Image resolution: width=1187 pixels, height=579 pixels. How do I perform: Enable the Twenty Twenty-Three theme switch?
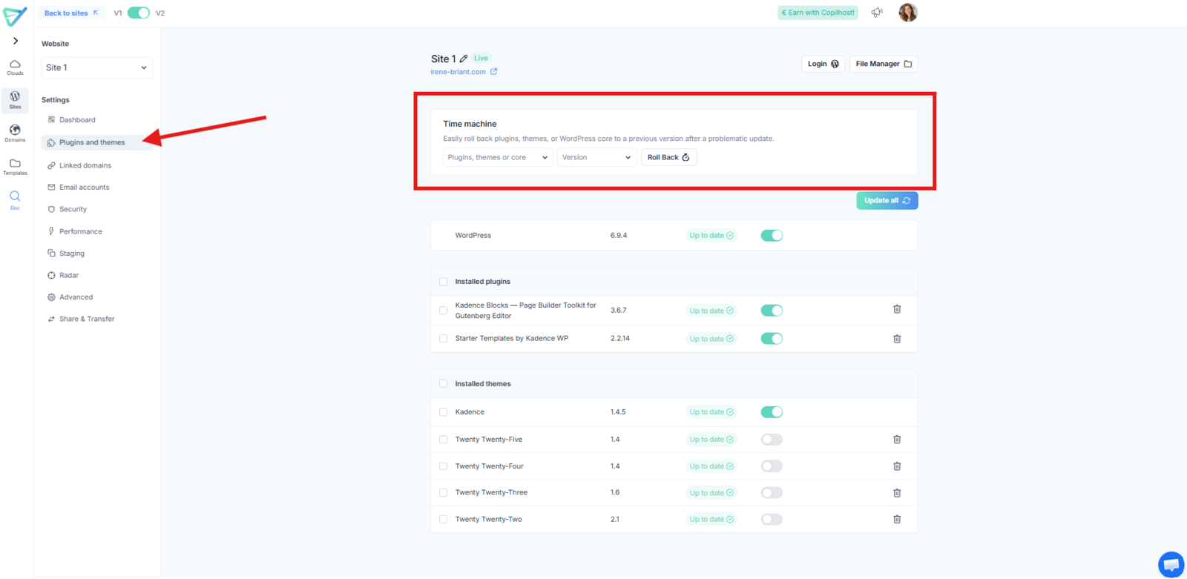(x=772, y=493)
